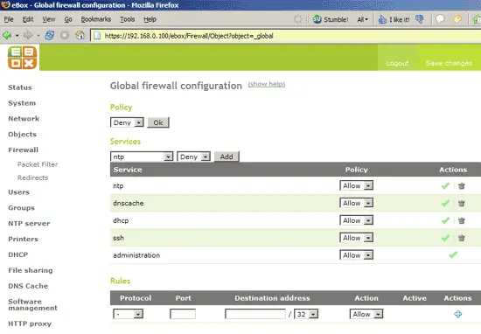Click the Destination address input field
Screen dimensions: 481x334
coord(255,314)
